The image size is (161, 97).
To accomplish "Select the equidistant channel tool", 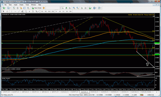I will tap(22, 11).
